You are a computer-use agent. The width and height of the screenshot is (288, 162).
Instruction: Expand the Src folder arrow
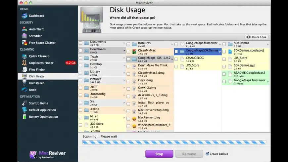tap(124, 103)
